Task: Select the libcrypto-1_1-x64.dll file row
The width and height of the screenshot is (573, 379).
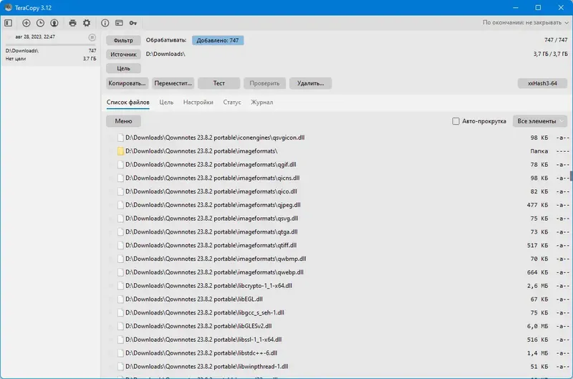Action: 338,286
